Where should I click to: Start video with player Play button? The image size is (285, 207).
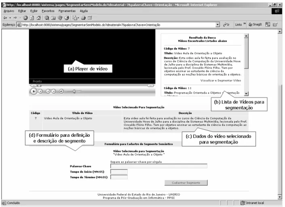pos(34,91)
